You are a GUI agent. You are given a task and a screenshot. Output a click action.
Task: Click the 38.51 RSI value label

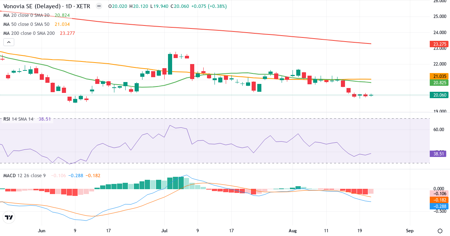tap(437, 154)
